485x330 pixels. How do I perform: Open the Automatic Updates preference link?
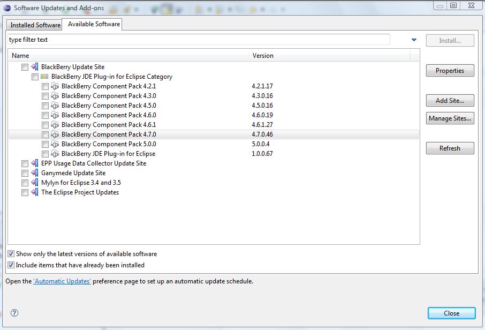point(62,281)
